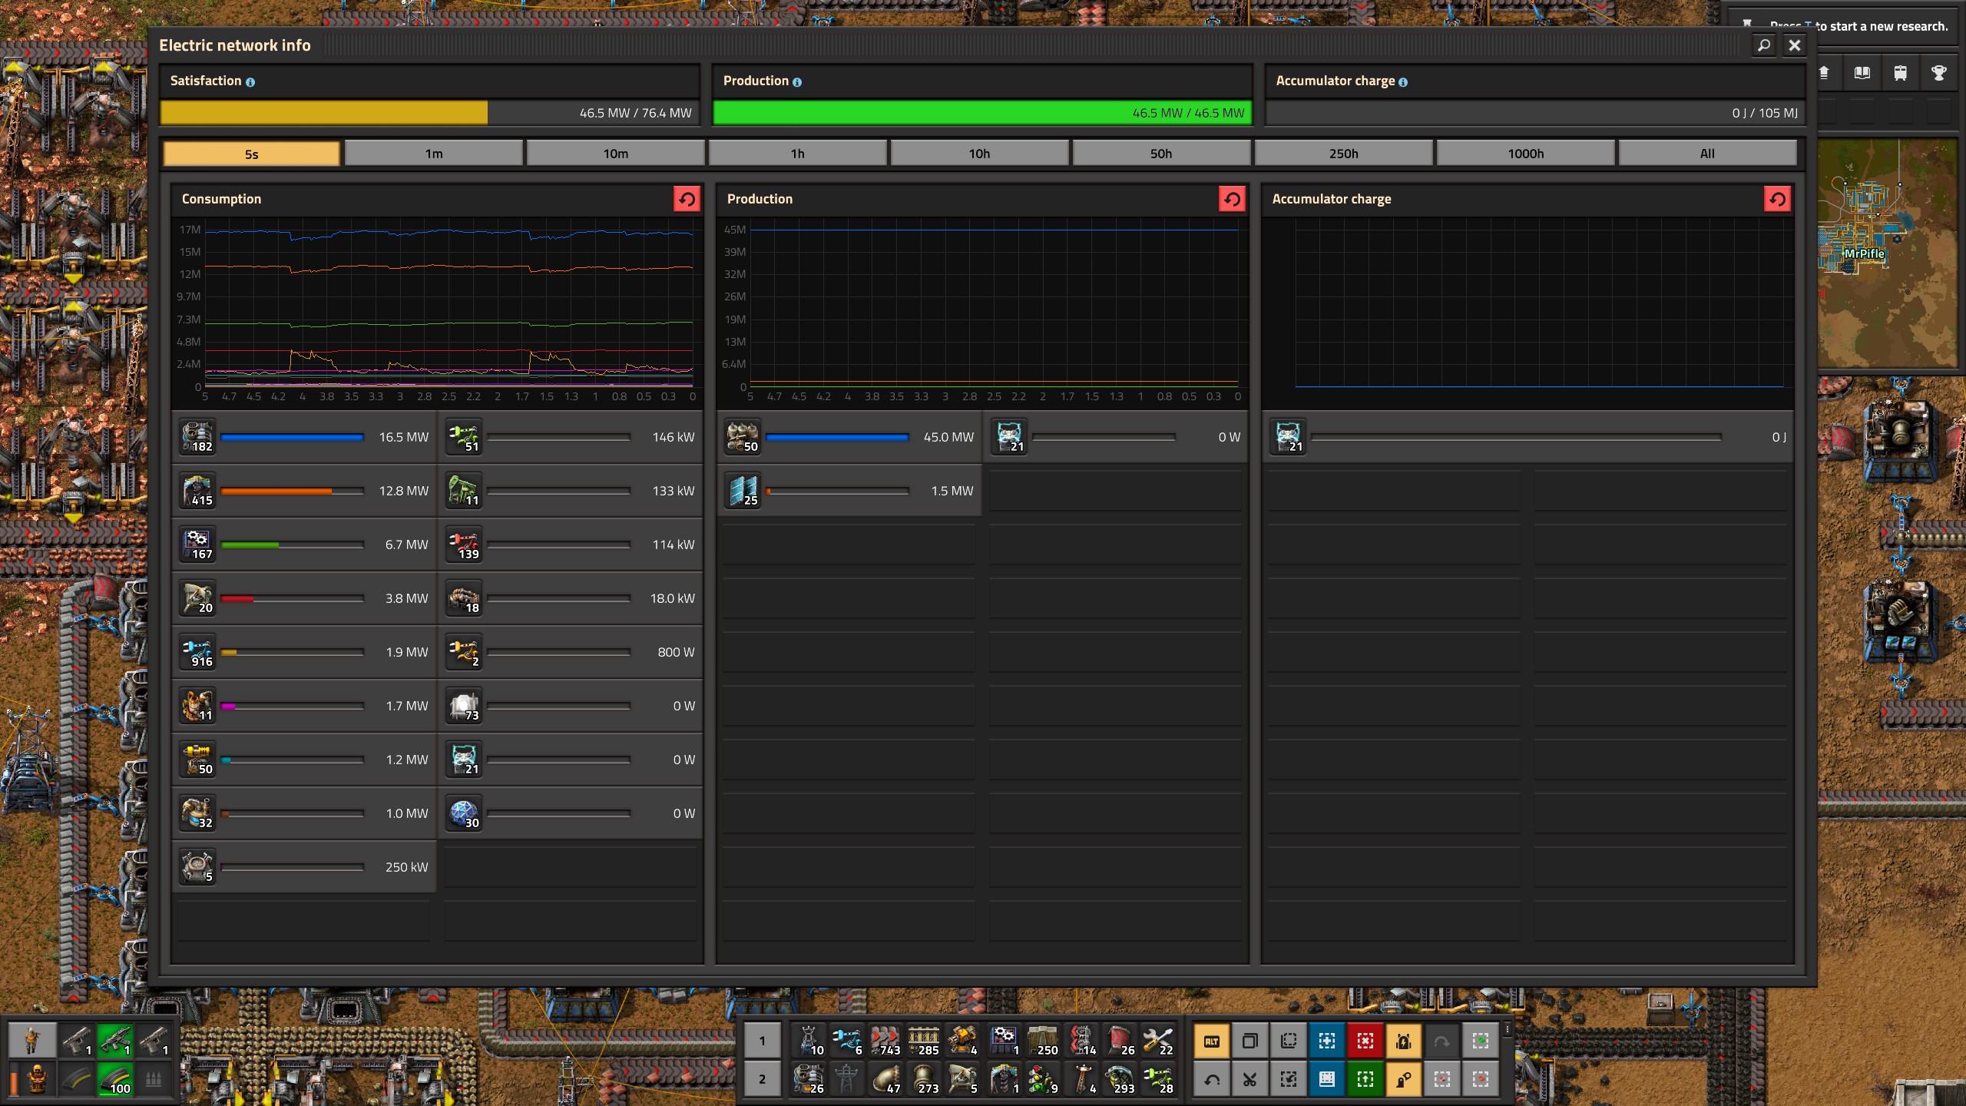Switch to the 10h time range
The image size is (1966, 1106).
click(980, 154)
